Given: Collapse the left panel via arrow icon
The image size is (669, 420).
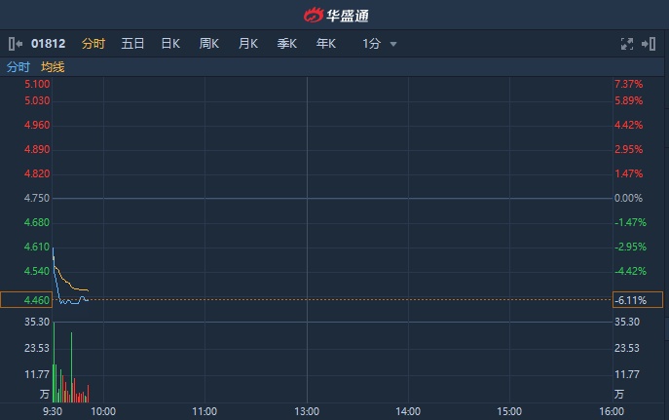Looking at the screenshot, I should (16, 44).
